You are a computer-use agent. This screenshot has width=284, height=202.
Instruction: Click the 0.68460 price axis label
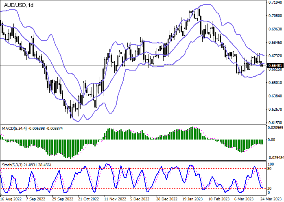point(275,43)
